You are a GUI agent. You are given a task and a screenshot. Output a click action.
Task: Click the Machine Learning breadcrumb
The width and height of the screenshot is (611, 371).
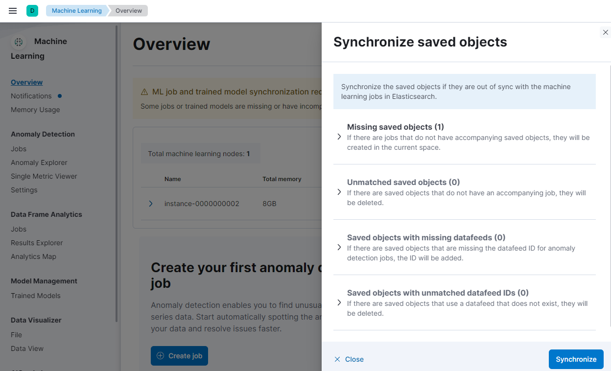(77, 11)
